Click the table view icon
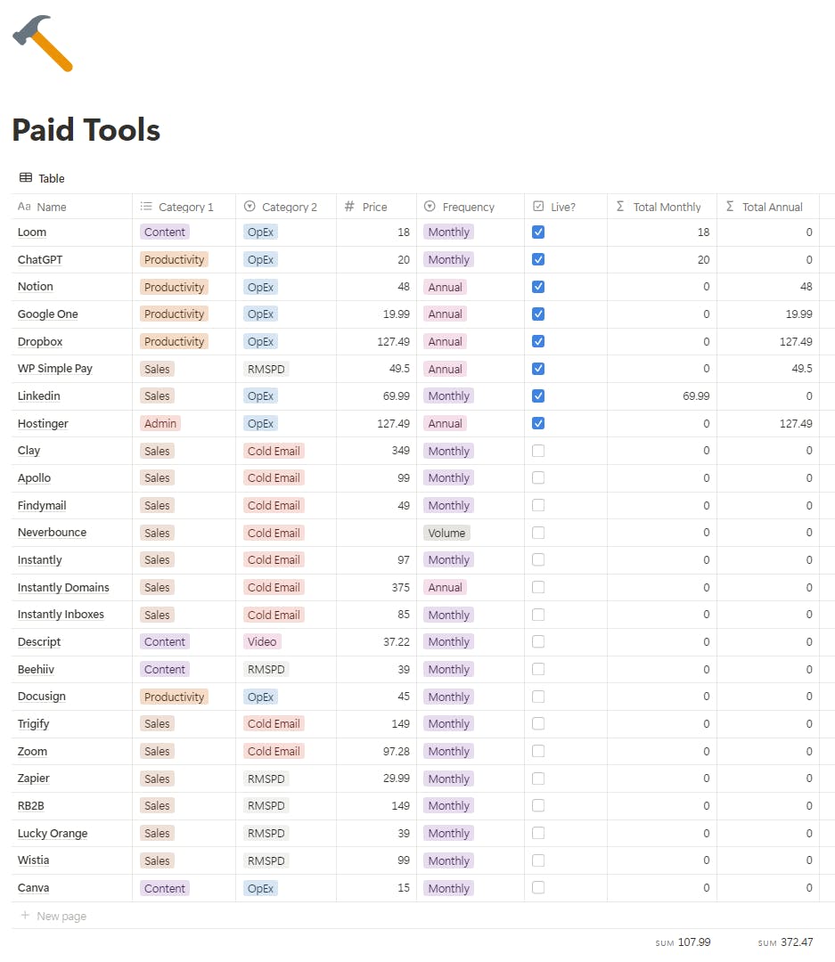Screen dimensions: 835x962 [26, 178]
